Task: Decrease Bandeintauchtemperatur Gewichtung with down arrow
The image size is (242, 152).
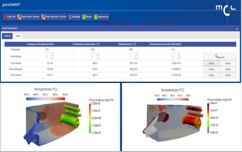Action: pyautogui.click(x=98, y=58)
